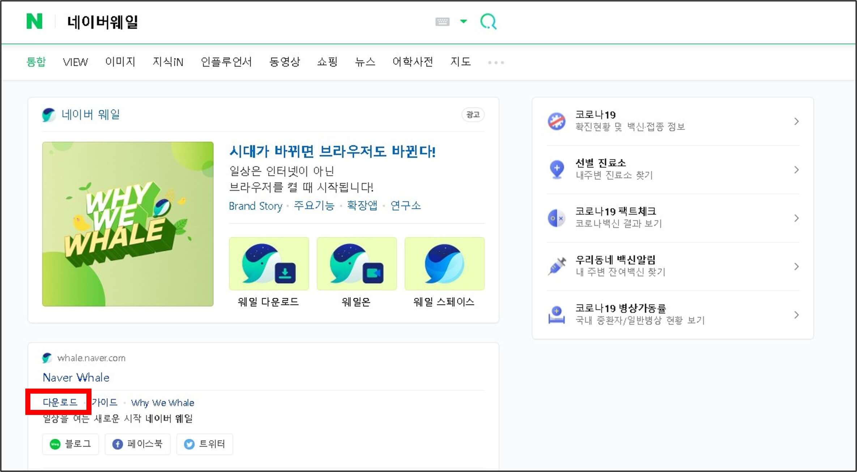The width and height of the screenshot is (857, 472).
Task: Click the 선별 진료소 map pin icon
Action: click(x=557, y=169)
